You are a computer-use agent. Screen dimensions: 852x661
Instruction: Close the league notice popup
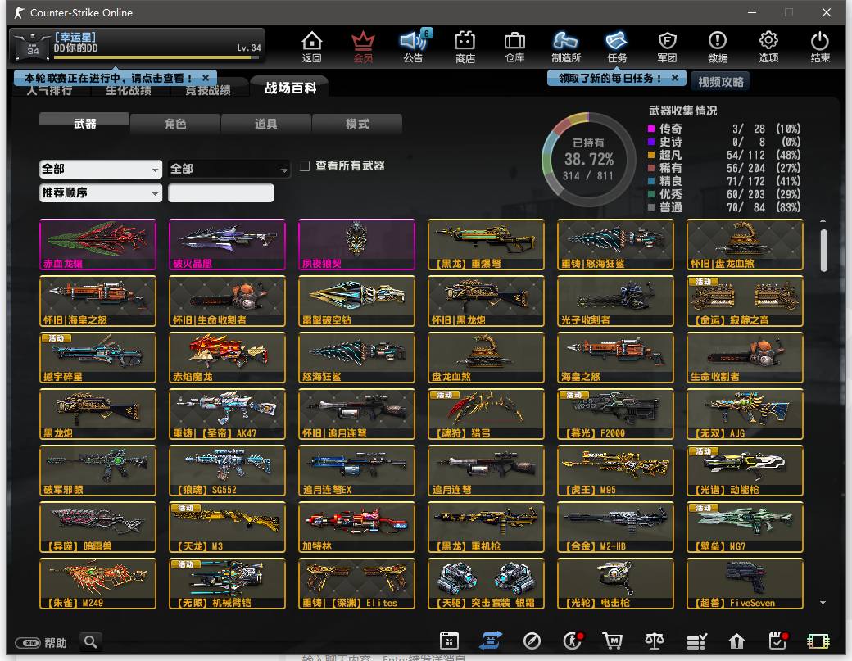click(206, 78)
